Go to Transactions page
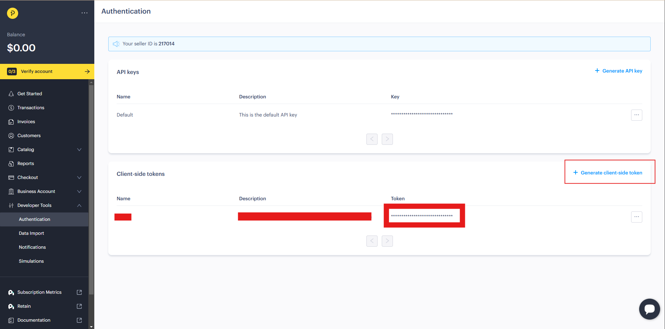The image size is (665, 329). click(31, 108)
